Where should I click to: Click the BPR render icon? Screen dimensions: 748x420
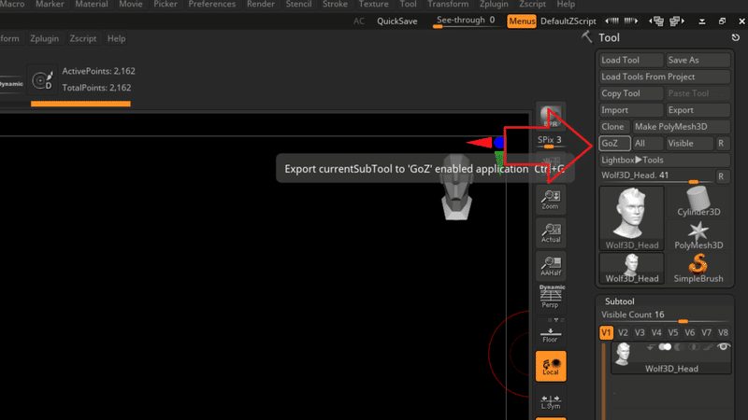pyautogui.click(x=551, y=116)
